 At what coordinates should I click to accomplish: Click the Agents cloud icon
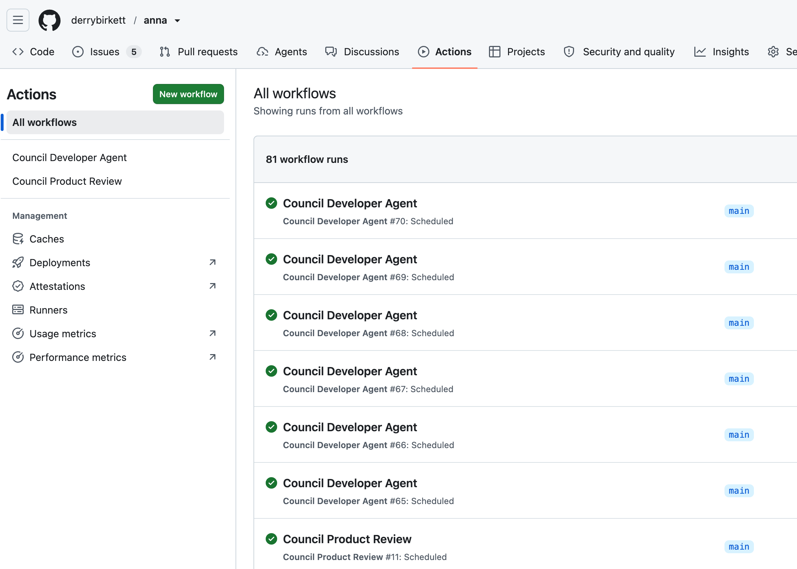point(262,52)
